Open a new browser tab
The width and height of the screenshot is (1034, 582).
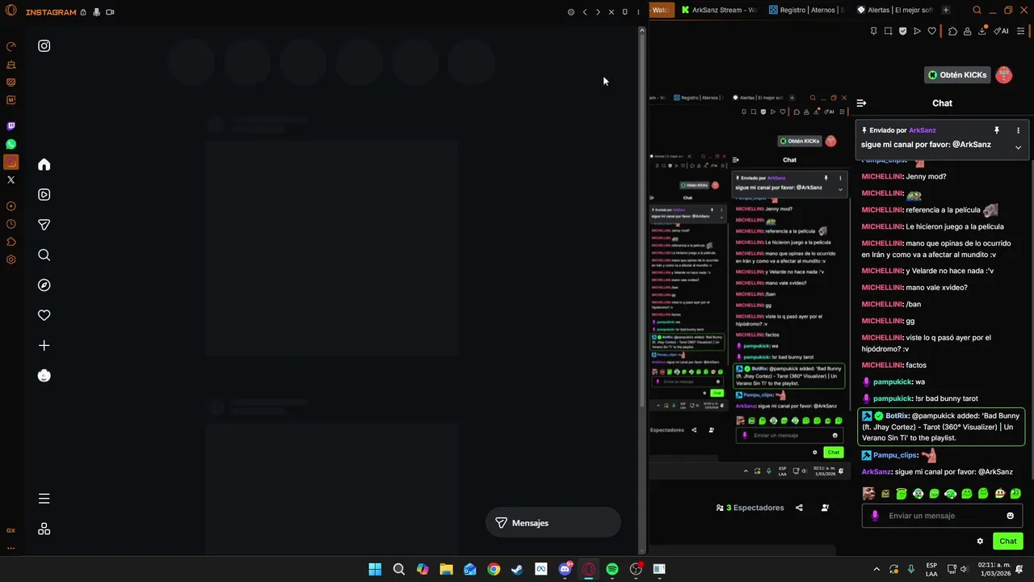point(946,11)
